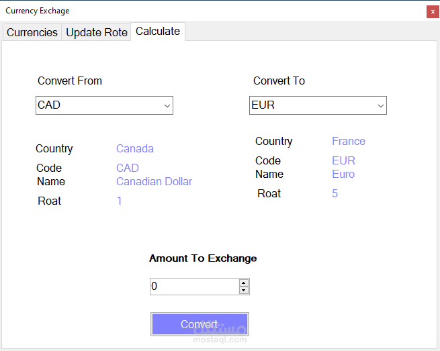Click the Convert From heading label
This screenshot has height=351, width=440.
point(70,81)
